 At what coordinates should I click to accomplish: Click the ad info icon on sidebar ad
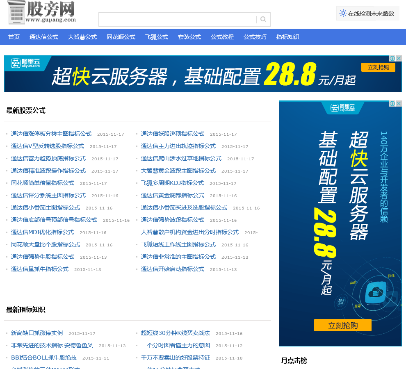(x=392, y=104)
